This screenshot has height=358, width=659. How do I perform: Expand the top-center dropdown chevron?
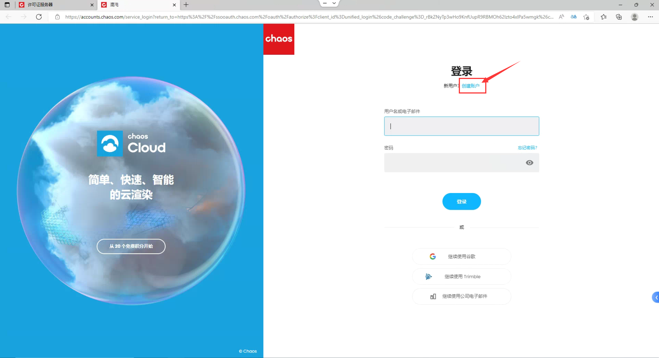coord(334,3)
